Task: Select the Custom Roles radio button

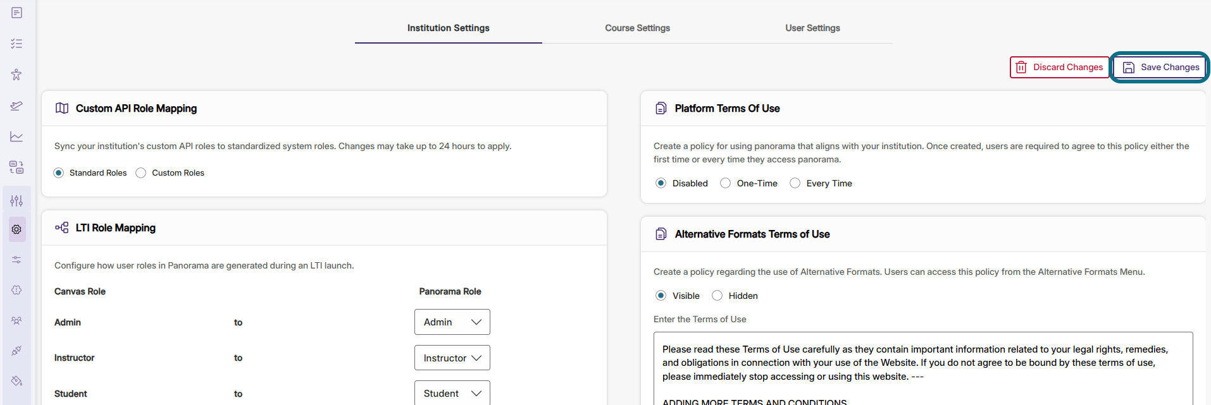Action: [141, 173]
